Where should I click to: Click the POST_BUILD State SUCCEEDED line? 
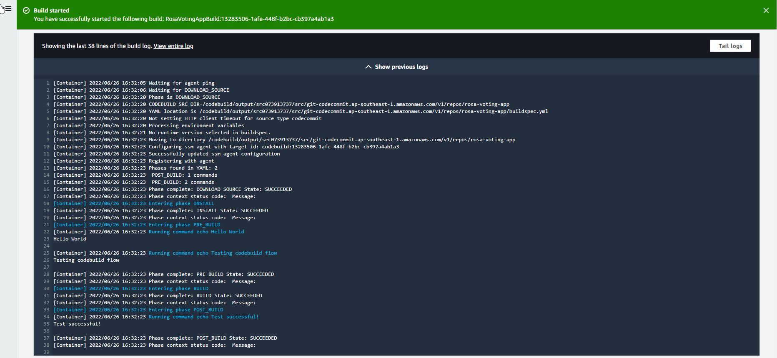tap(165, 338)
